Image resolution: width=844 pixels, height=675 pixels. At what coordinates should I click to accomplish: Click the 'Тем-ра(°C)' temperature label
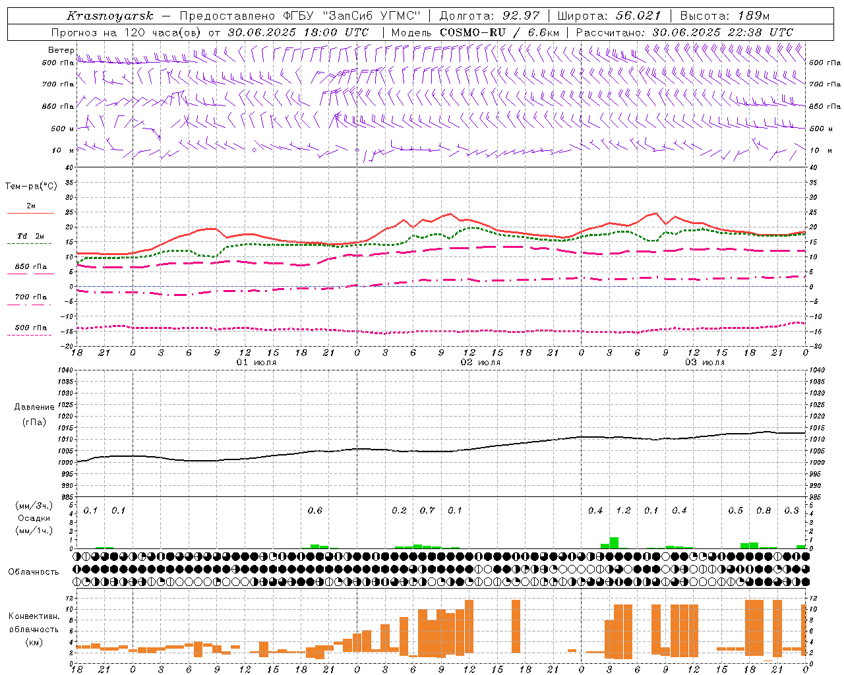point(31,187)
